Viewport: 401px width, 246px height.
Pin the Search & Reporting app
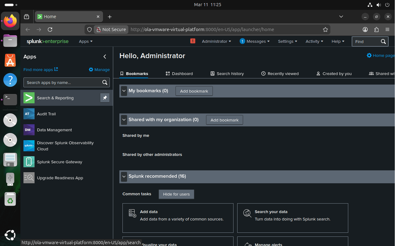105,98
